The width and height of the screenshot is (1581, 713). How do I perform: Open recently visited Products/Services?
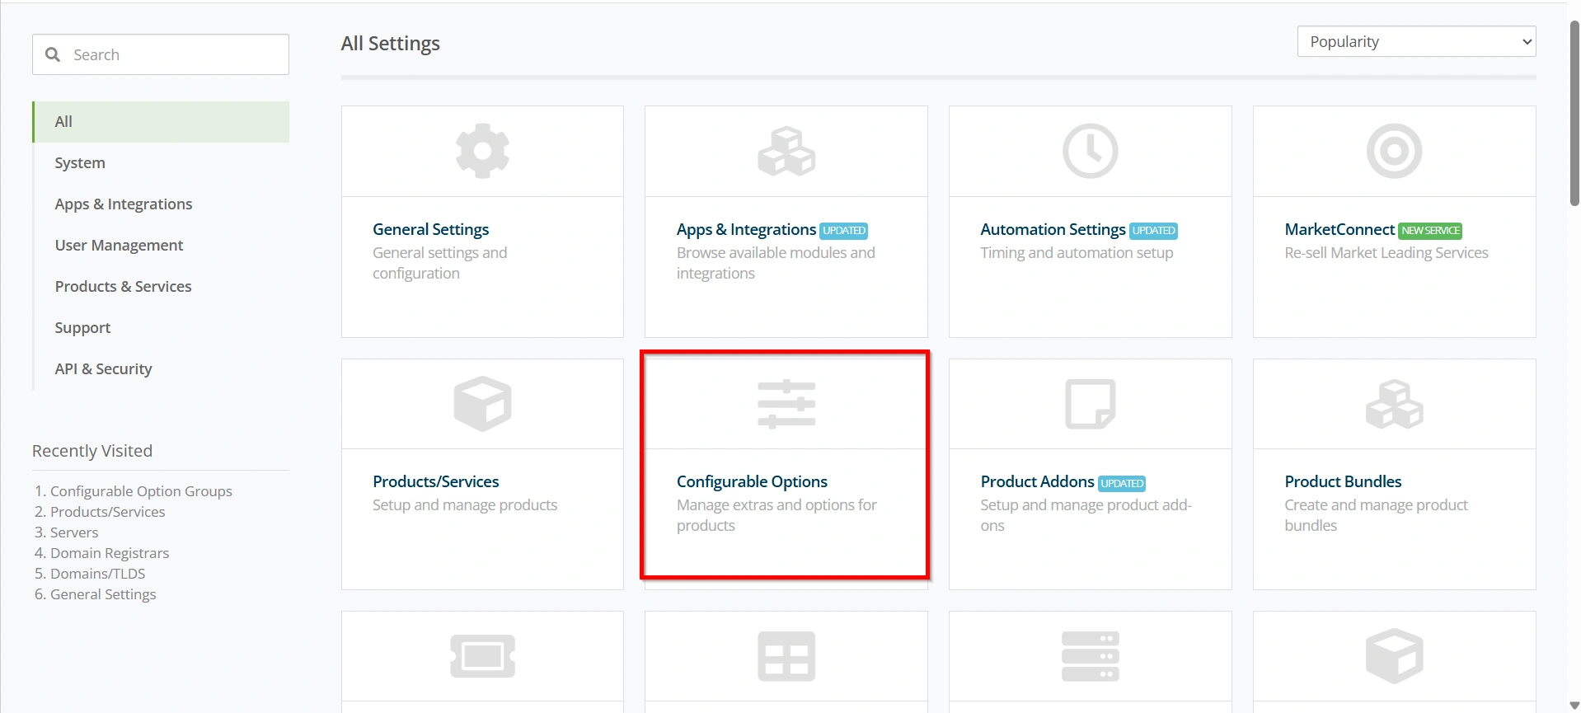[108, 512]
